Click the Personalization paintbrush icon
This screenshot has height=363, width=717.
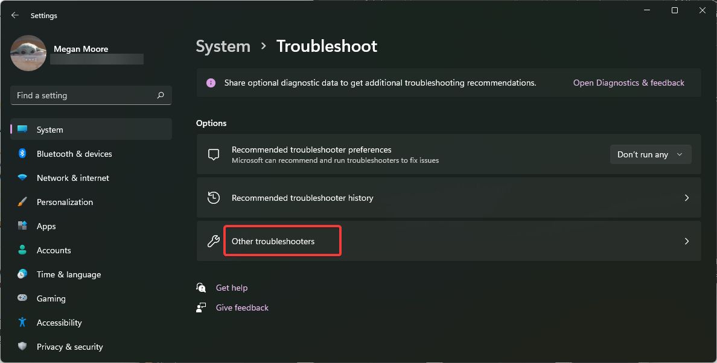point(22,202)
